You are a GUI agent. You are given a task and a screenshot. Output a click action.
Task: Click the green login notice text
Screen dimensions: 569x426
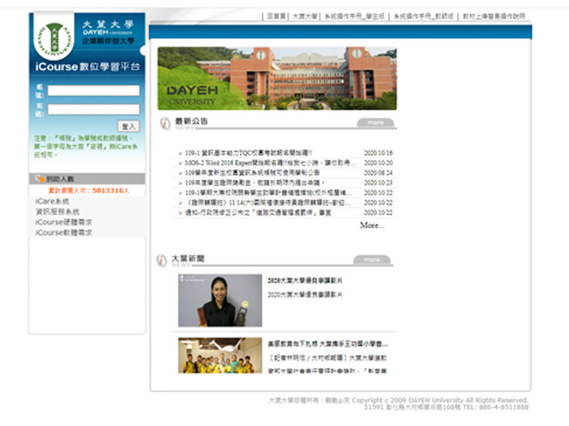click(x=86, y=146)
